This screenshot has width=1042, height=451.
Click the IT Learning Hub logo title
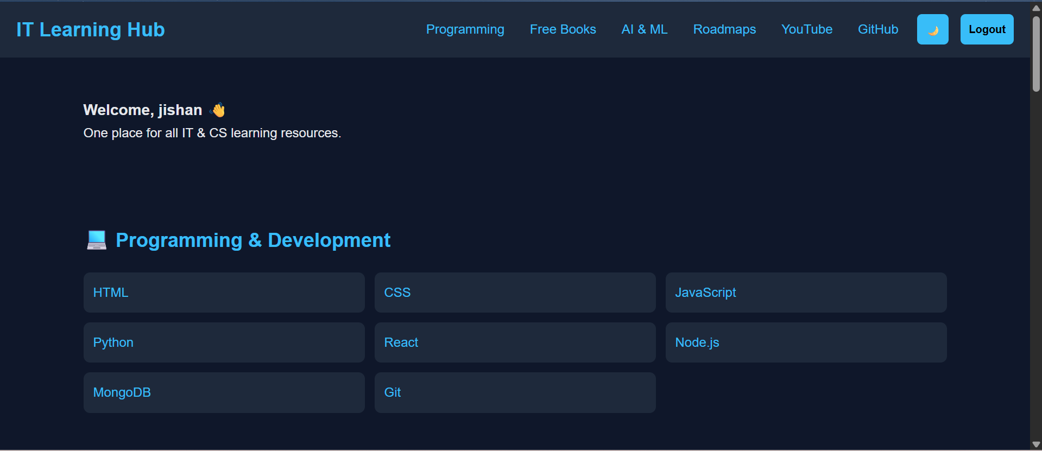click(x=91, y=29)
